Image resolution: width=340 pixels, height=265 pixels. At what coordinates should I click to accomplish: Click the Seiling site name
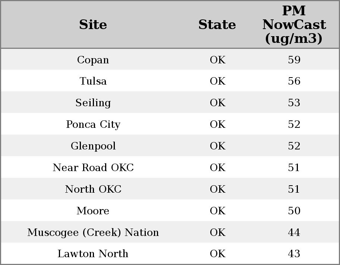(x=93, y=103)
